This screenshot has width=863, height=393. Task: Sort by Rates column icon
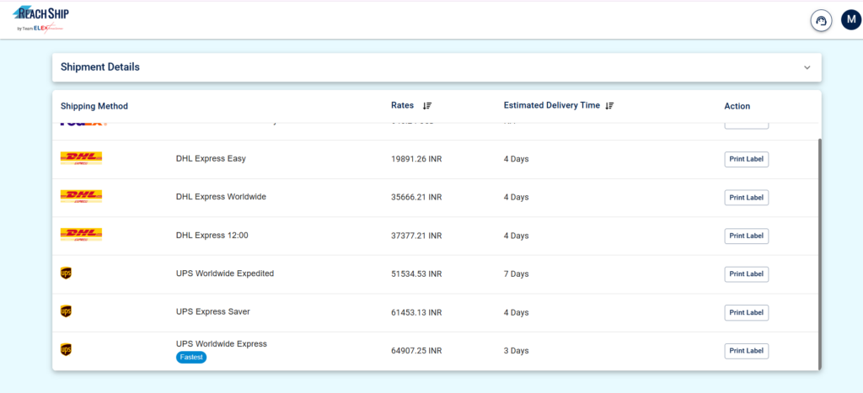[x=427, y=105]
